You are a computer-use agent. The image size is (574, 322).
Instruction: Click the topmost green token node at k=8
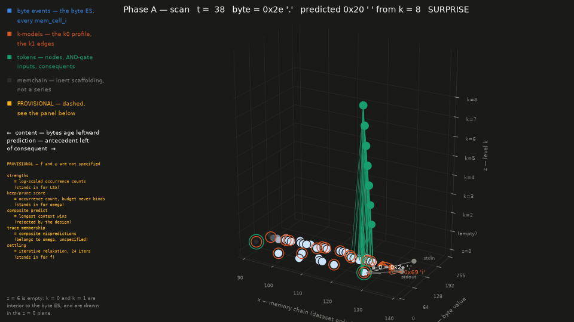point(363,106)
